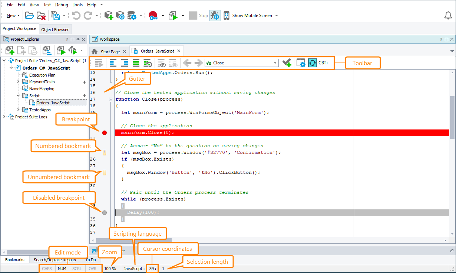This screenshot has height=273, width=456.
Task: Expand the KeywordTests node
Action: point(18,81)
